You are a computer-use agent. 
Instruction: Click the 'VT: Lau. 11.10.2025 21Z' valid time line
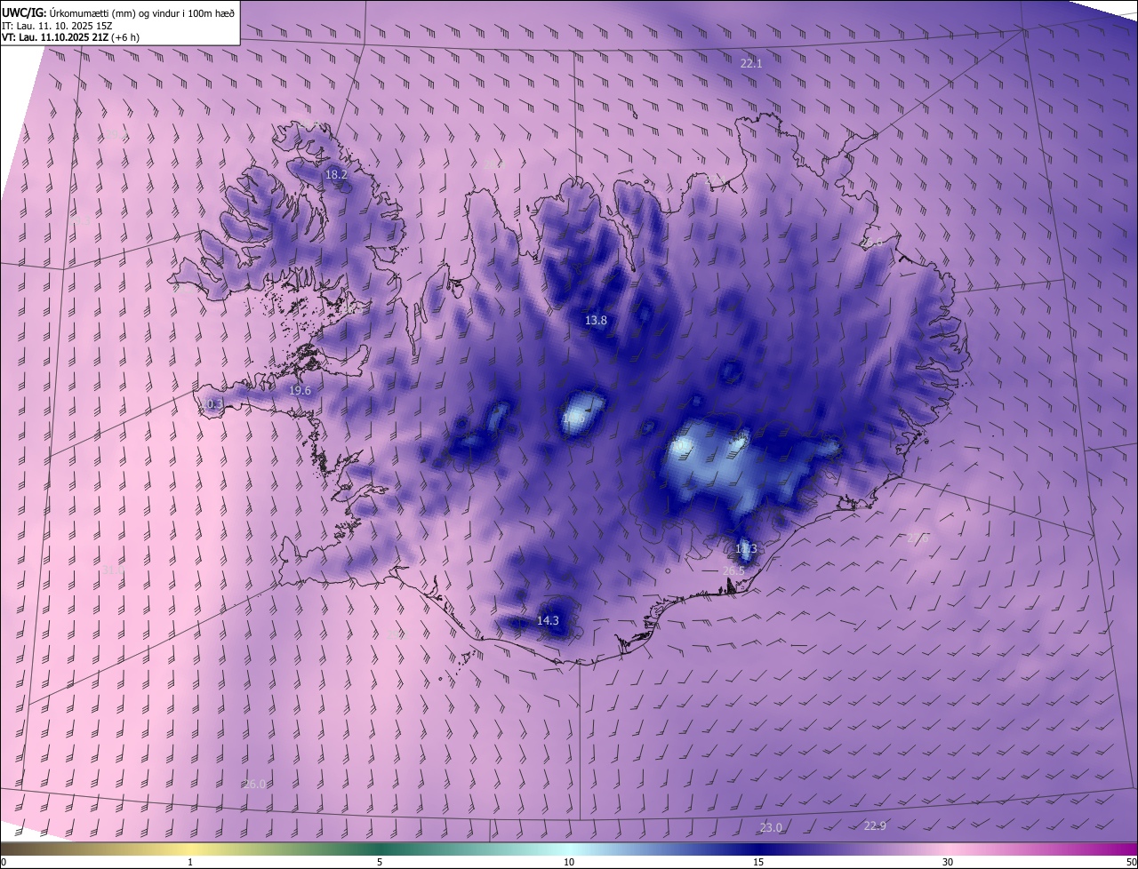tap(56, 37)
